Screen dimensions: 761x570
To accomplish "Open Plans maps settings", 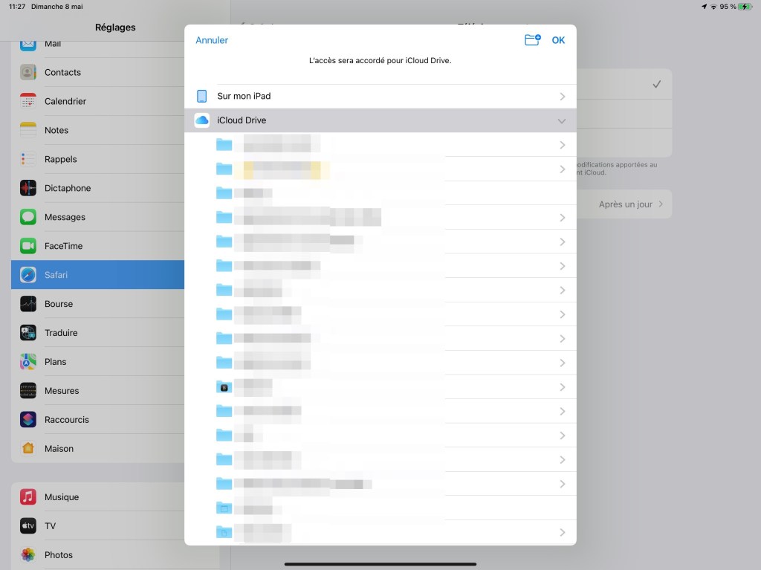I will point(55,362).
